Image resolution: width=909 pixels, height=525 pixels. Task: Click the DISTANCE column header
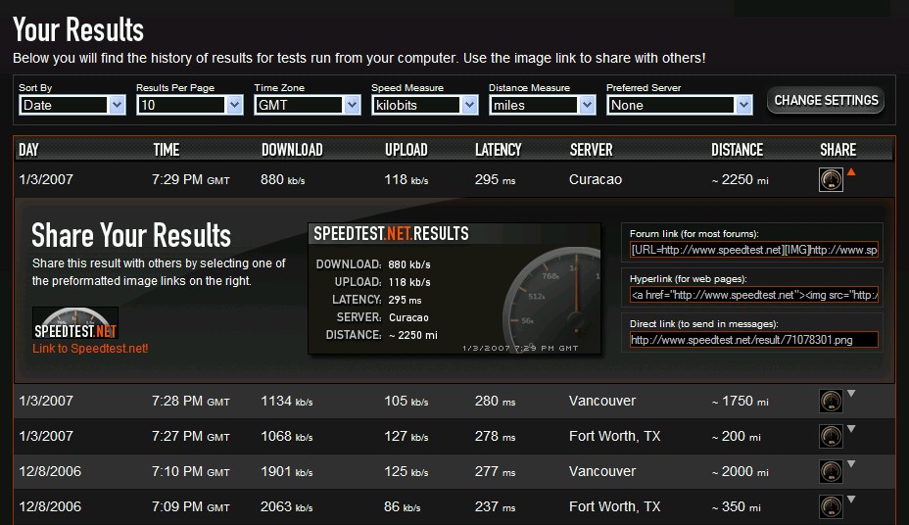pos(738,150)
